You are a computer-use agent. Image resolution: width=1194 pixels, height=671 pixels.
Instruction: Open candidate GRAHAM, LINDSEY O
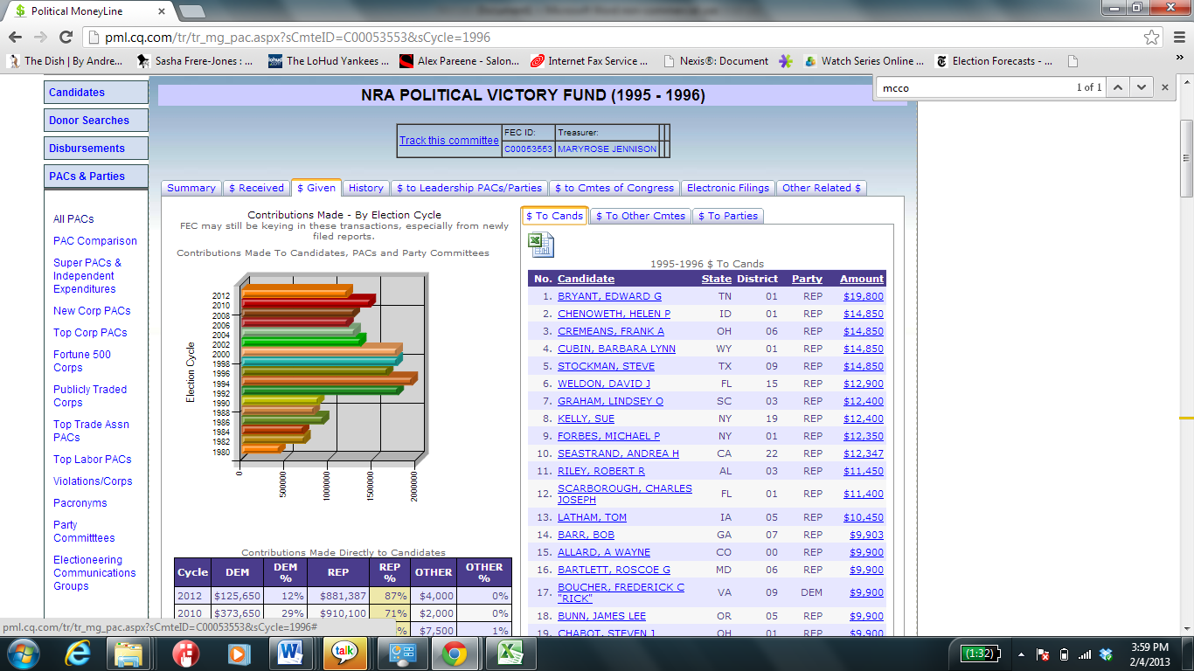[611, 401]
